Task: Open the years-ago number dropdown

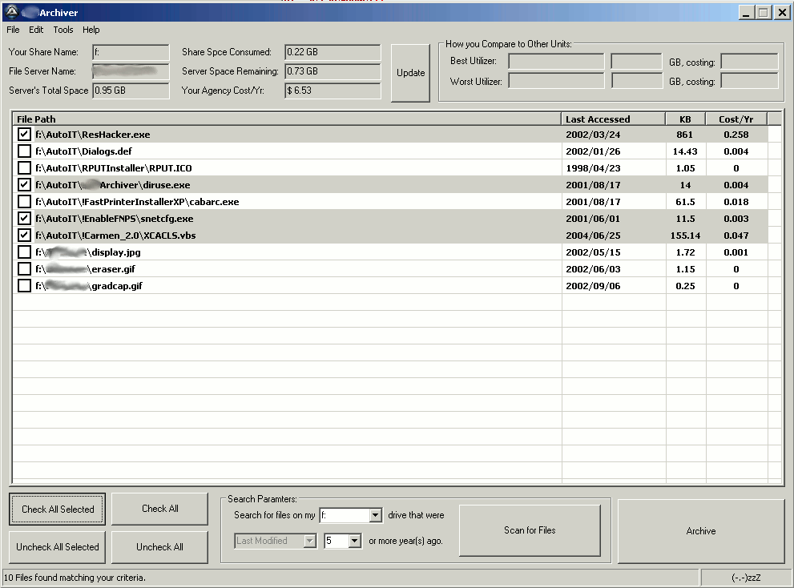Action: [x=354, y=541]
